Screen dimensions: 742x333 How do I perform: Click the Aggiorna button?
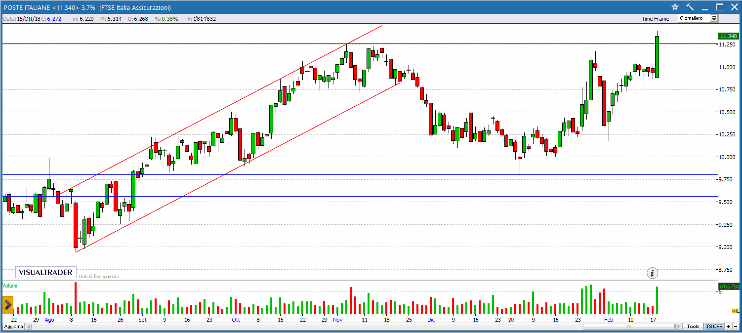click(13, 327)
